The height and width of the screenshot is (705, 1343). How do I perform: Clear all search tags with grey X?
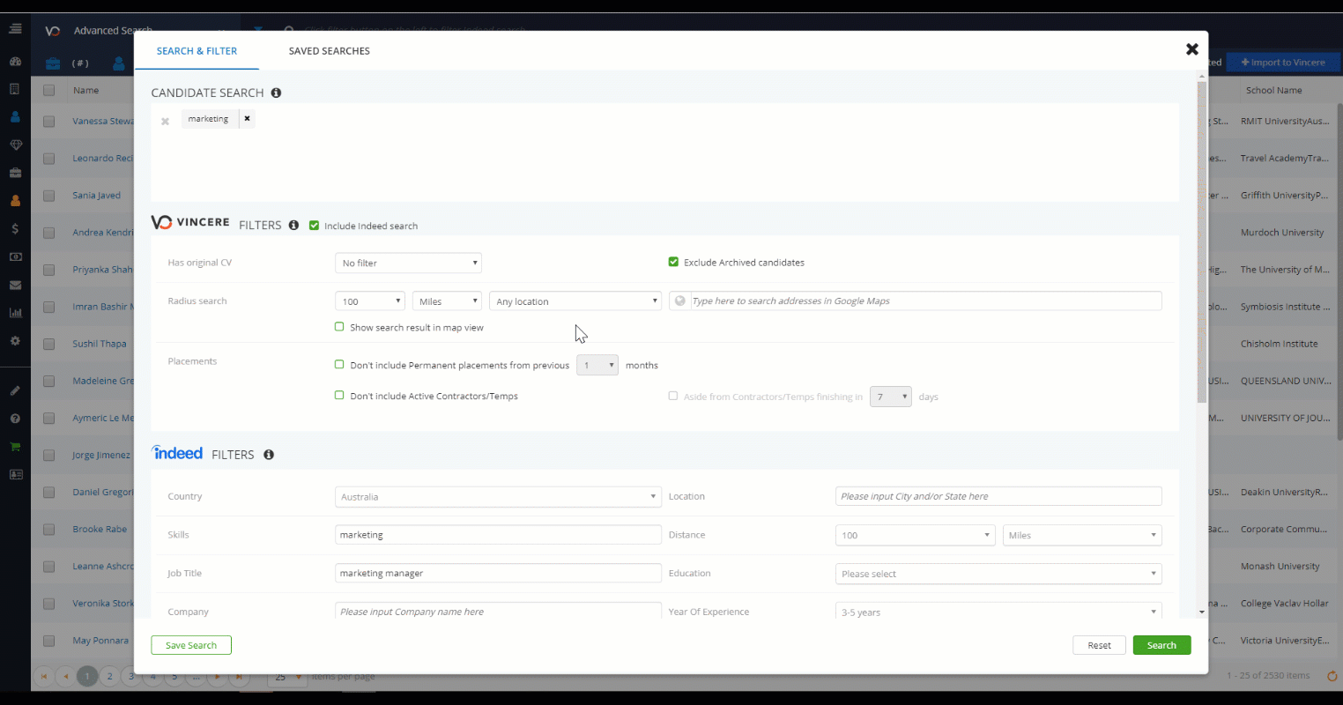tap(165, 122)
